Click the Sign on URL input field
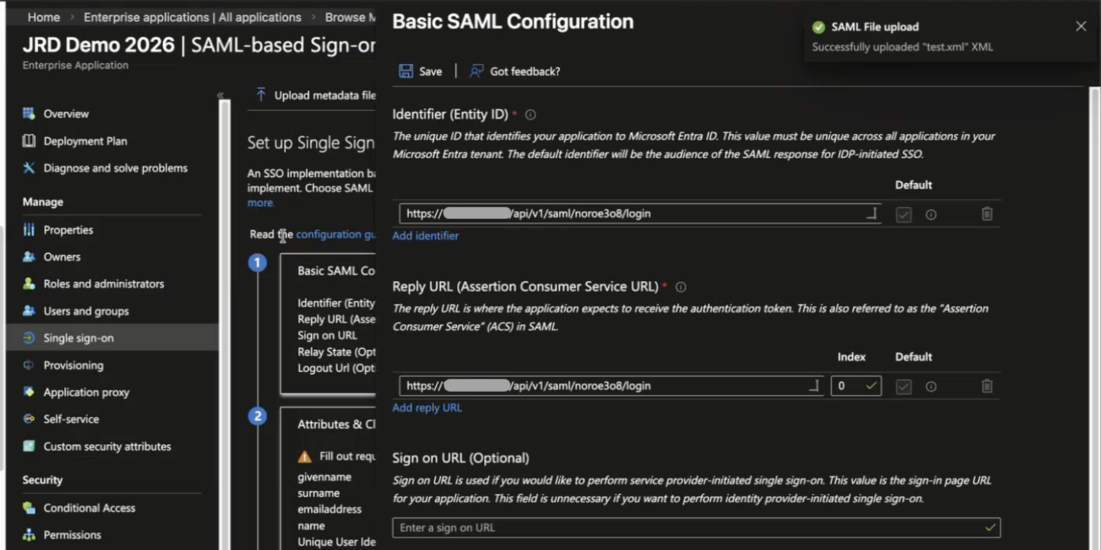 [696, 528]
